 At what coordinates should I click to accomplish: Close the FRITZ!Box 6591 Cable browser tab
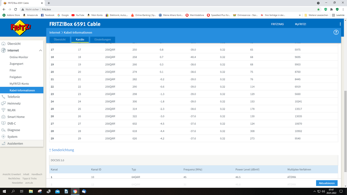pos(42,3)
